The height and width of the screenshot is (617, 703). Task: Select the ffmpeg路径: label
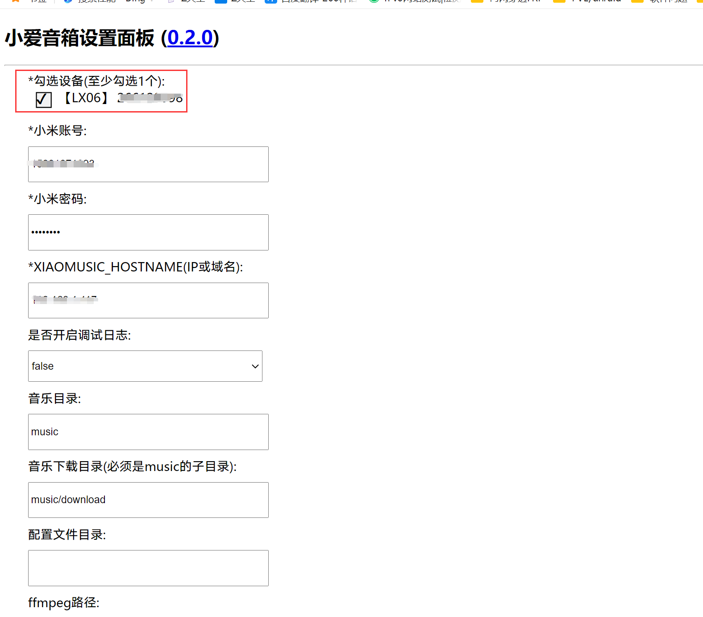click(64, 603)
